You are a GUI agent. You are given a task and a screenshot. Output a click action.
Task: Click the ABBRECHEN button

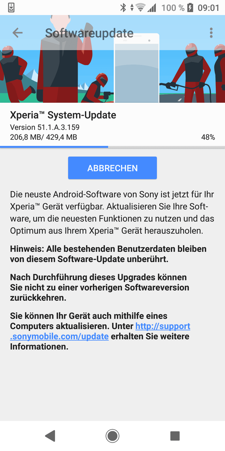tap(112, 168)
